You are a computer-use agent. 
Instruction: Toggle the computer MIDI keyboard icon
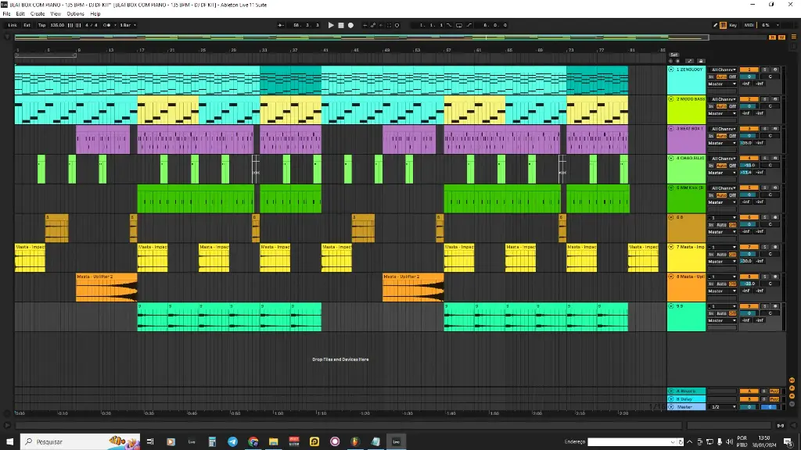pyautogui.click(x=724, y=25)
